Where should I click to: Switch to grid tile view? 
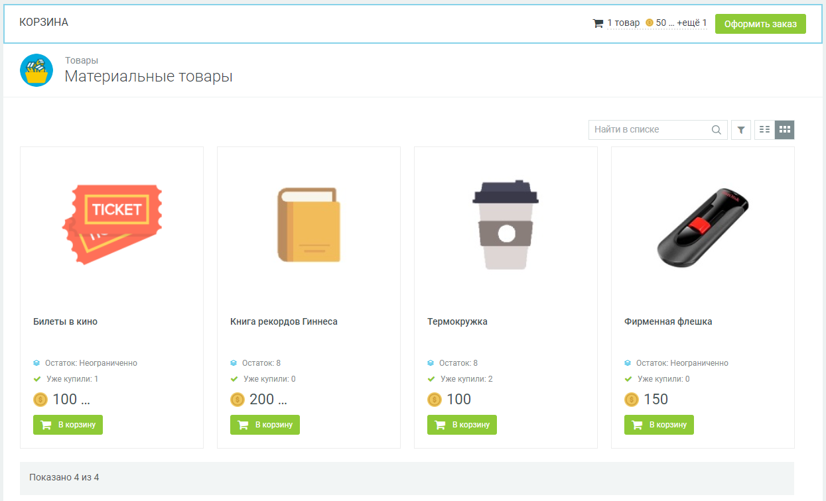784,130
